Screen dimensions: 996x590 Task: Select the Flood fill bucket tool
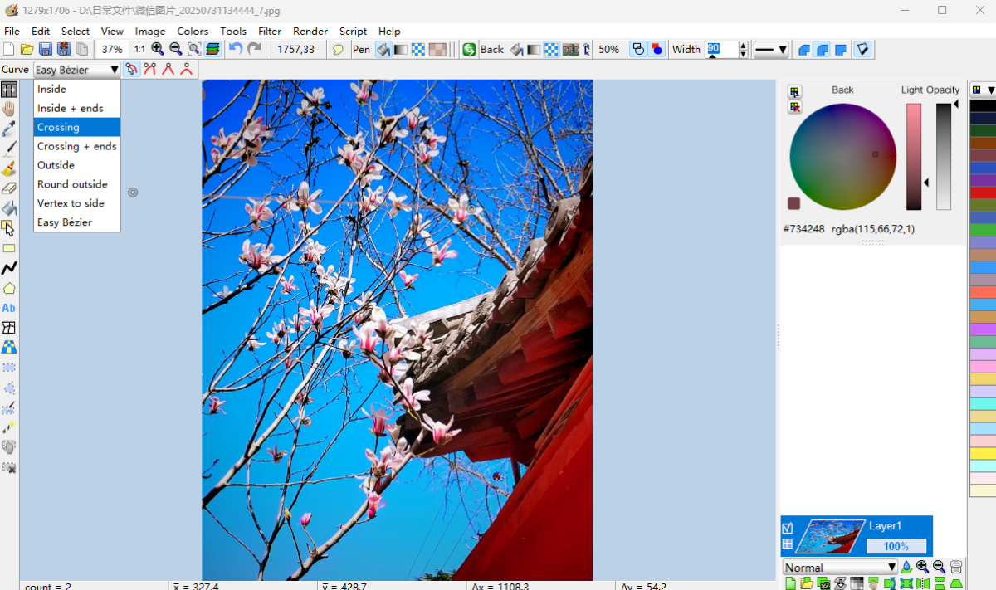point(9,208)
